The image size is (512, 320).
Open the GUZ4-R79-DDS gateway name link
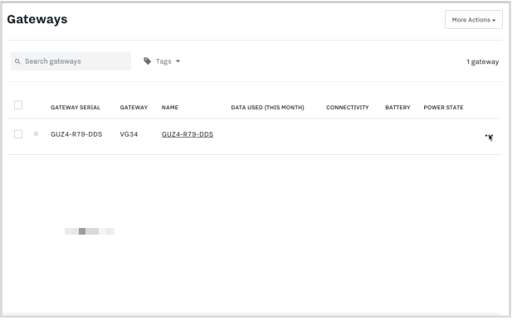(x=188, y=134)
